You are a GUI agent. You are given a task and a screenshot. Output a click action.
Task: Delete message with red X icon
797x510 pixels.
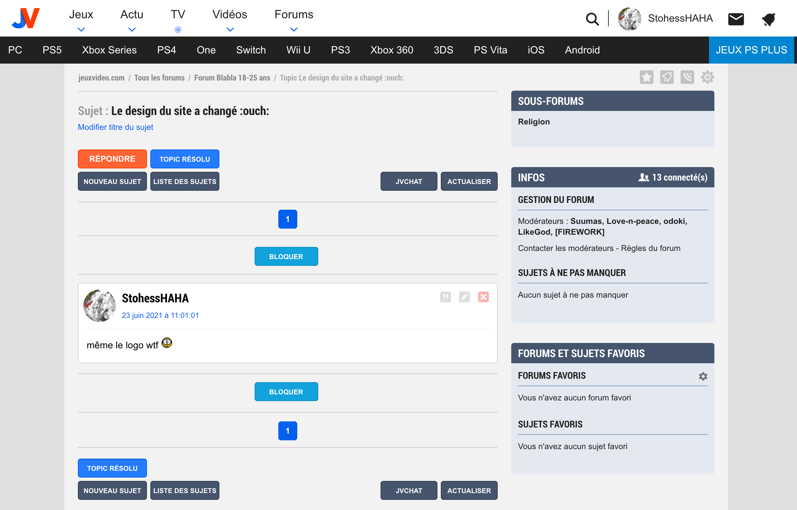pos(483,297)
